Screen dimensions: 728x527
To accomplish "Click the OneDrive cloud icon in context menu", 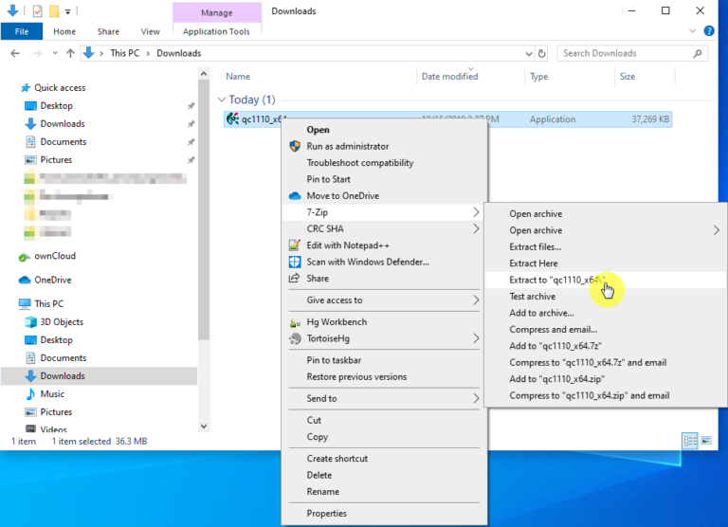I will click(295, 196).
